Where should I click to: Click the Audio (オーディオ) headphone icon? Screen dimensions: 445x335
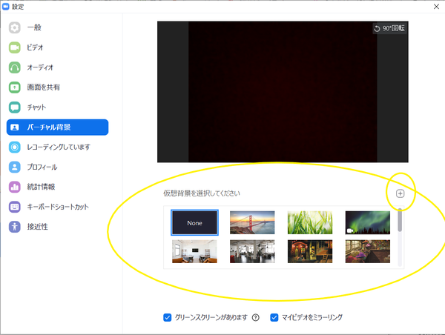pos(15,67)
